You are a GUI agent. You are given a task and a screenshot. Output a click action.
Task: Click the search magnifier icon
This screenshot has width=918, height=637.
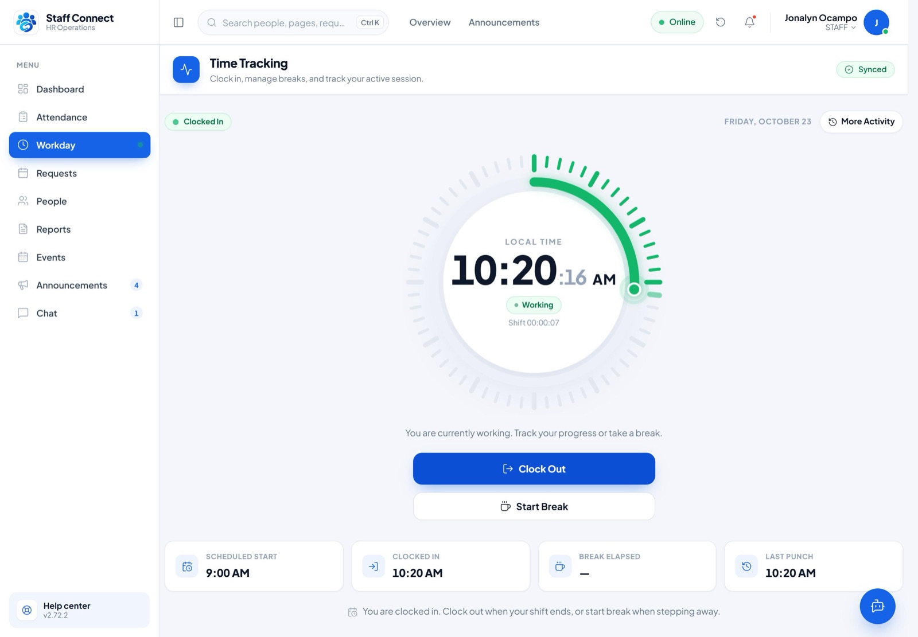point(212,22)
